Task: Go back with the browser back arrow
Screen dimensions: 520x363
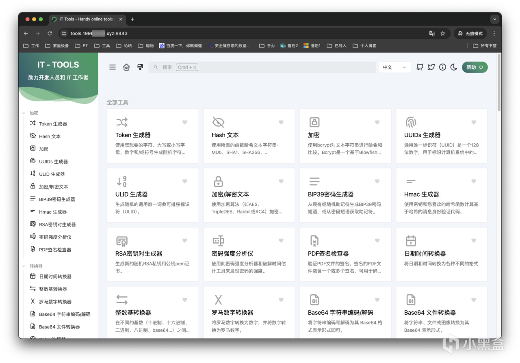Action: pos(26,33)
